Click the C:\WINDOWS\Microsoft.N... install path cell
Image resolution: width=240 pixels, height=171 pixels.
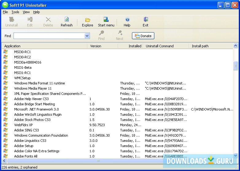click(x=212, y=109)
